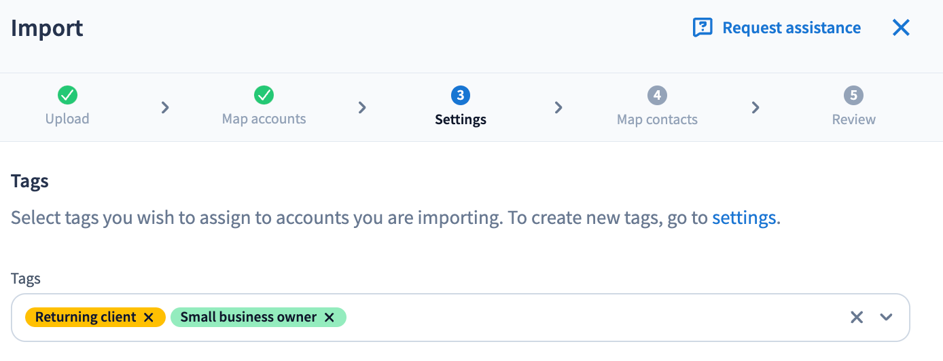Close the Import dialog
This screenshot has width=943, height=361.
click(x=901, y=28)
